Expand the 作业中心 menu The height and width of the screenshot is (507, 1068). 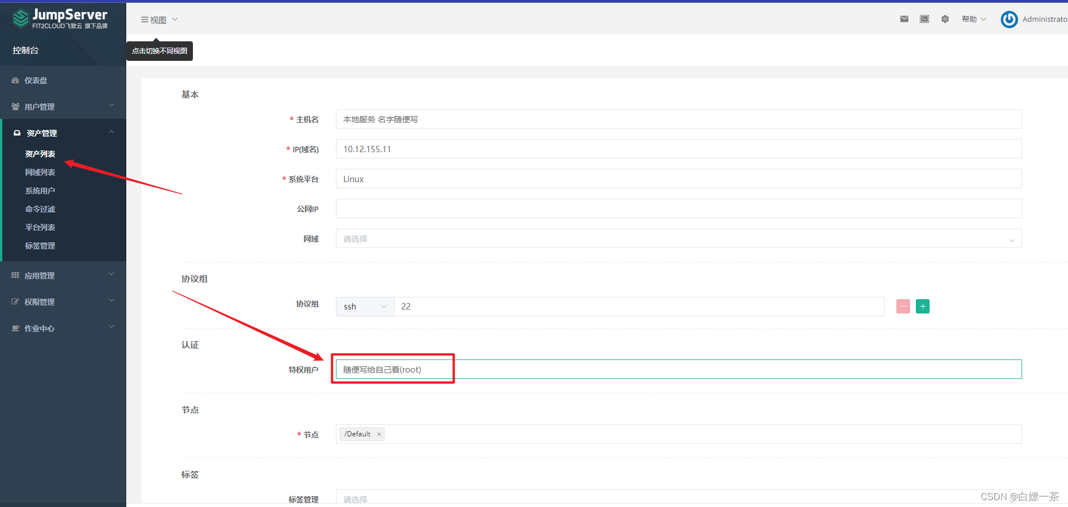pyautogui.click(x=63, y=328)
